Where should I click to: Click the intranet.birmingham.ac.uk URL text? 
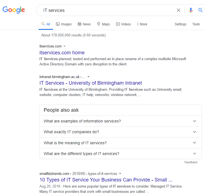pos(60,77)
